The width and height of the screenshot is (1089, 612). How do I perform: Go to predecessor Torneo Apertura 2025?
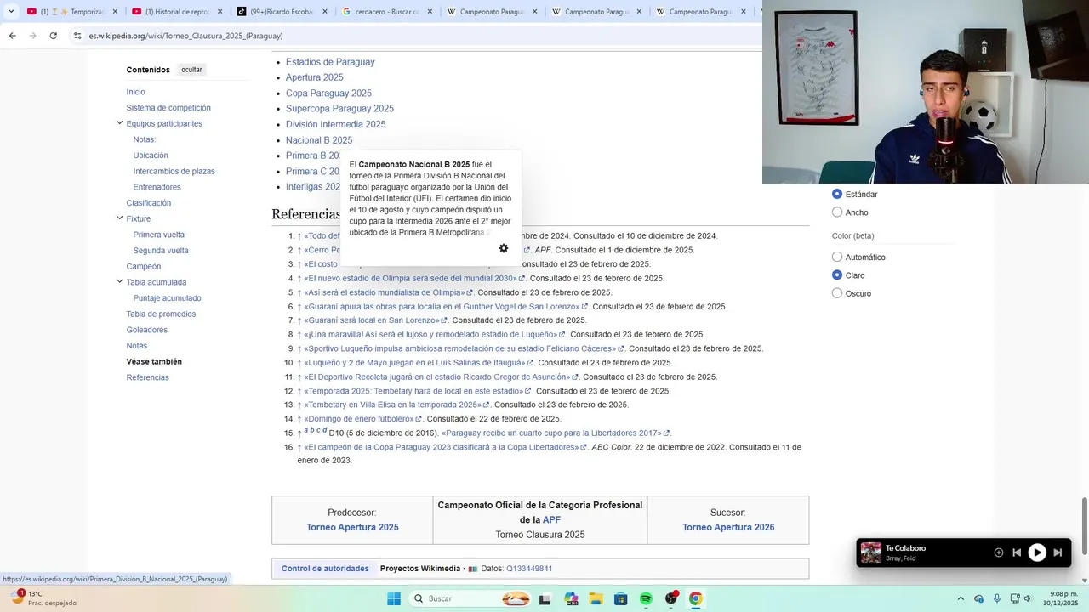pyautogui.click(x=352, y=528)
